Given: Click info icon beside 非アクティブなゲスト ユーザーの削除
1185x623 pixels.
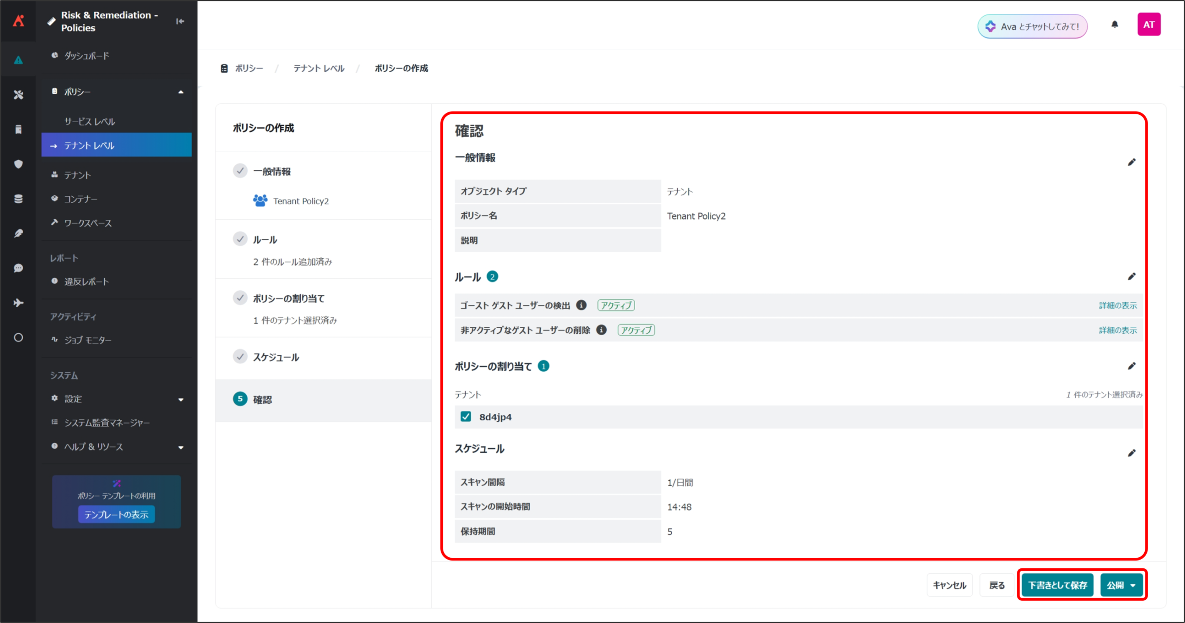Looking at the screenshot, I should coord(601,330).
